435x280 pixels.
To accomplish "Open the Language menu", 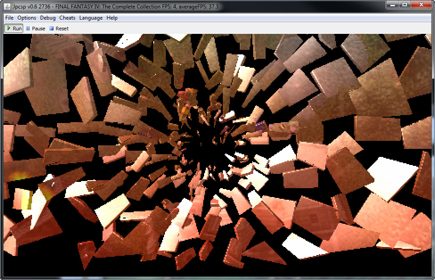I will tap(91, 18).
